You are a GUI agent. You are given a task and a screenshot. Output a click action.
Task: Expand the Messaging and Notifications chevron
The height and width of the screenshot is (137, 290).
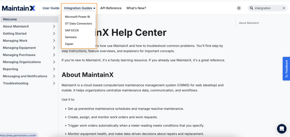(x=54, y=76)
